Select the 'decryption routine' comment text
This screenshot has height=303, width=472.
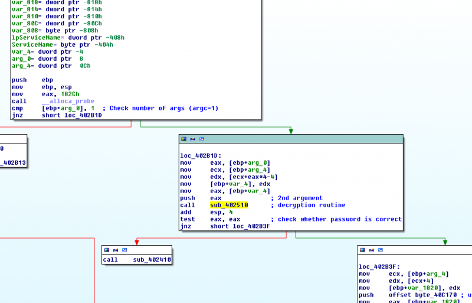[x=310, y=205]
